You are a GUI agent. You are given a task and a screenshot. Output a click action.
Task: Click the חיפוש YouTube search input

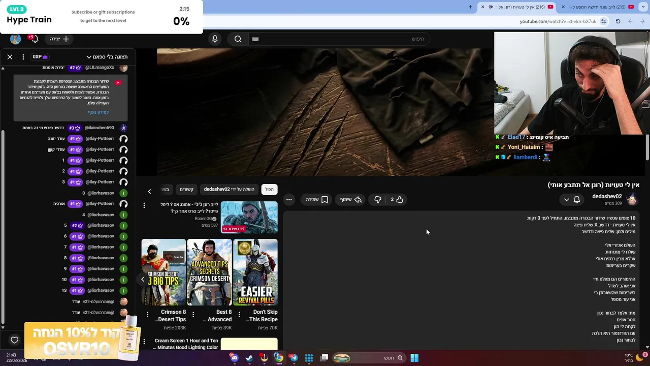click(340, 39)
